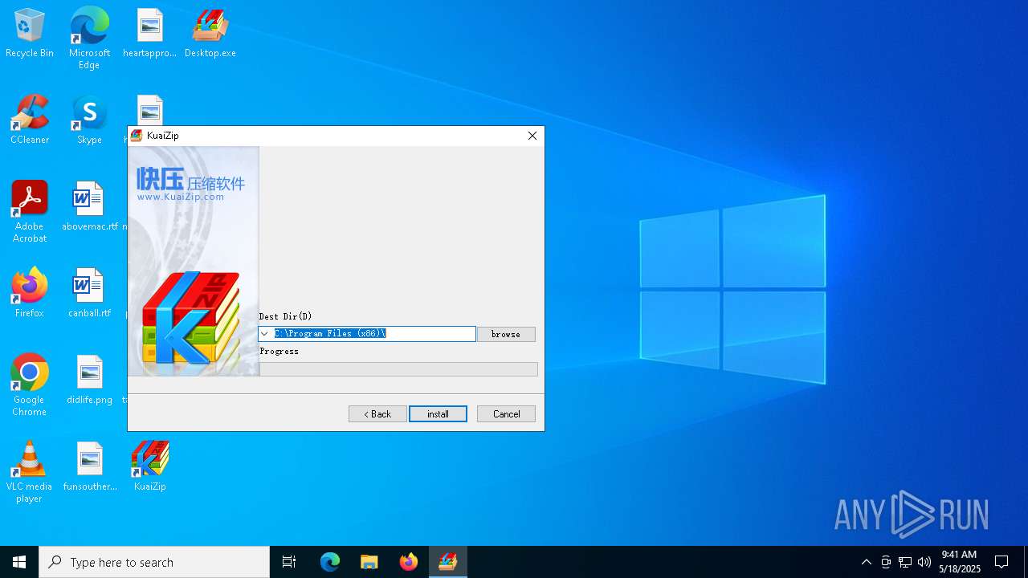Viewport: 1028px width, 578px height.
Task: Click the Windows Start button
Action: coord(19,562)
